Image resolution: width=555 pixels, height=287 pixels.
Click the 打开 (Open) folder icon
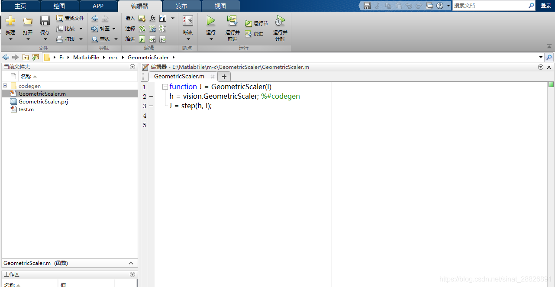click(28, 21)
